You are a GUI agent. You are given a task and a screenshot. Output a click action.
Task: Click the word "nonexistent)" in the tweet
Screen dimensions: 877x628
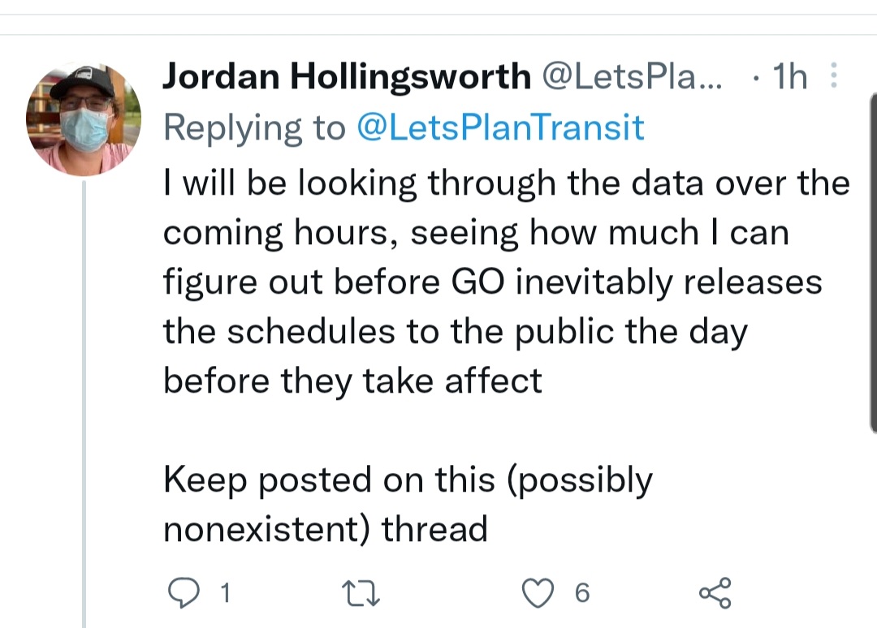(267, 530)
